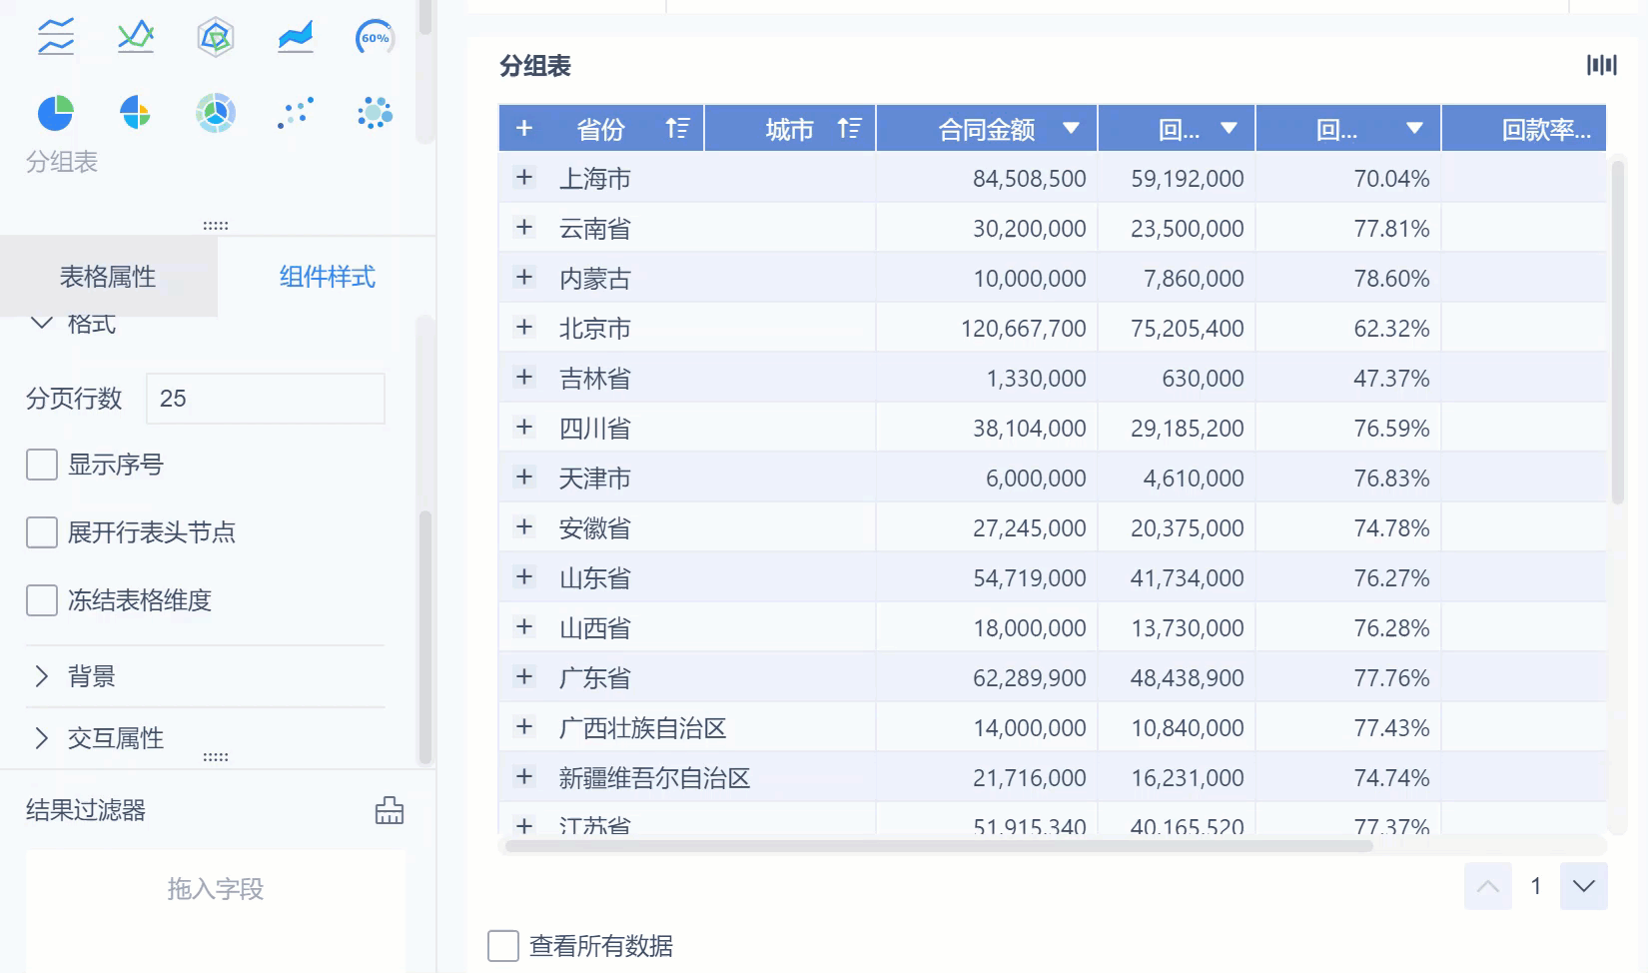Choose the blue-green comparison line chart icon

pyautogui.click(x=136, y=37)
